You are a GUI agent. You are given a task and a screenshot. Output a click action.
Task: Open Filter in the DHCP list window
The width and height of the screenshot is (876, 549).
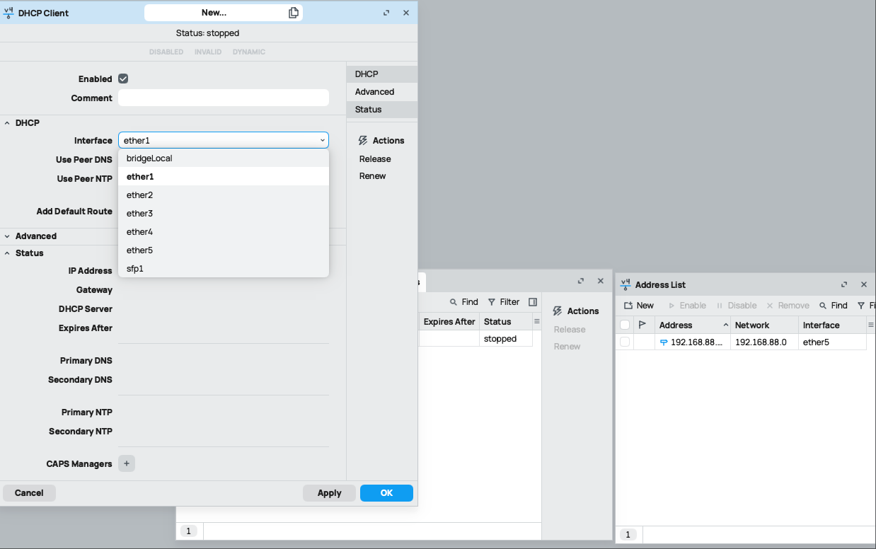[504, 302]
